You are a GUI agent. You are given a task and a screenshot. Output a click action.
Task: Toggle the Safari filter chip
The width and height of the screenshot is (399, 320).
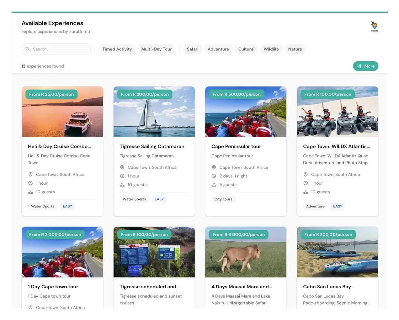coord(193,49)
